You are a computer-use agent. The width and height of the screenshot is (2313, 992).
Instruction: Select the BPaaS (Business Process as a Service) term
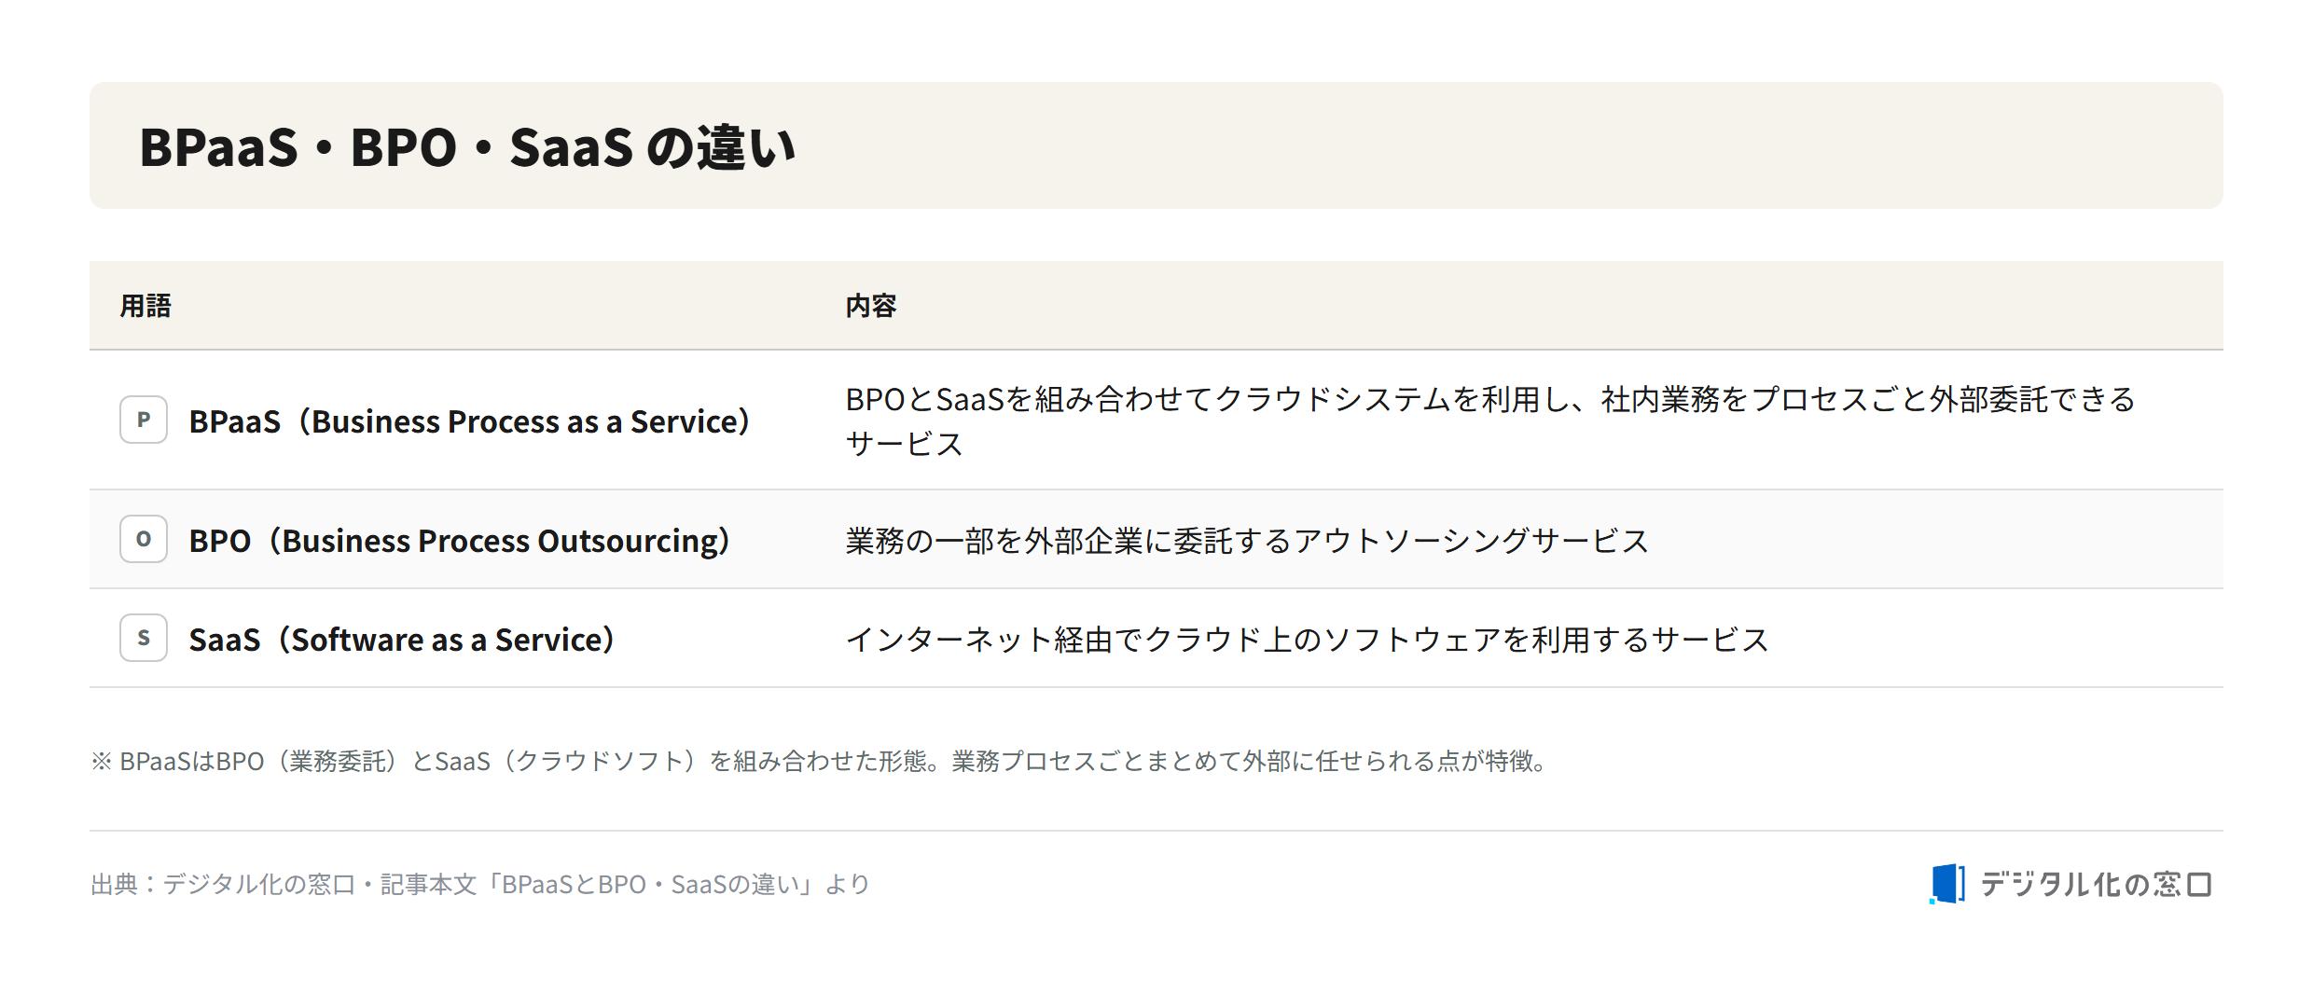coord(469,421)
